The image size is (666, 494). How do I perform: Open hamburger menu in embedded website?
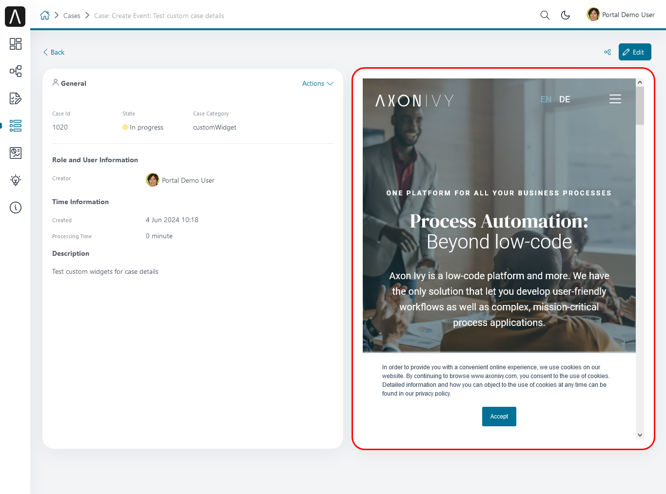click(615, 99)
